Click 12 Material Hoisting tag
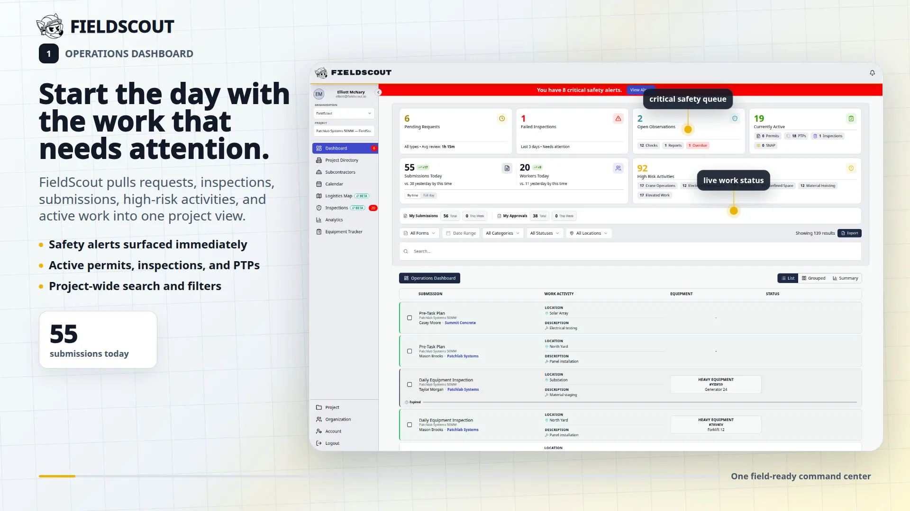The image size is (910, 511). tap(818, 186)
